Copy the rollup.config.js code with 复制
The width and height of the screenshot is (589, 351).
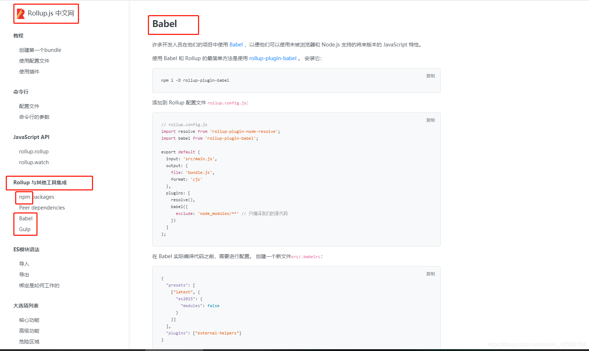pos(431,120)
